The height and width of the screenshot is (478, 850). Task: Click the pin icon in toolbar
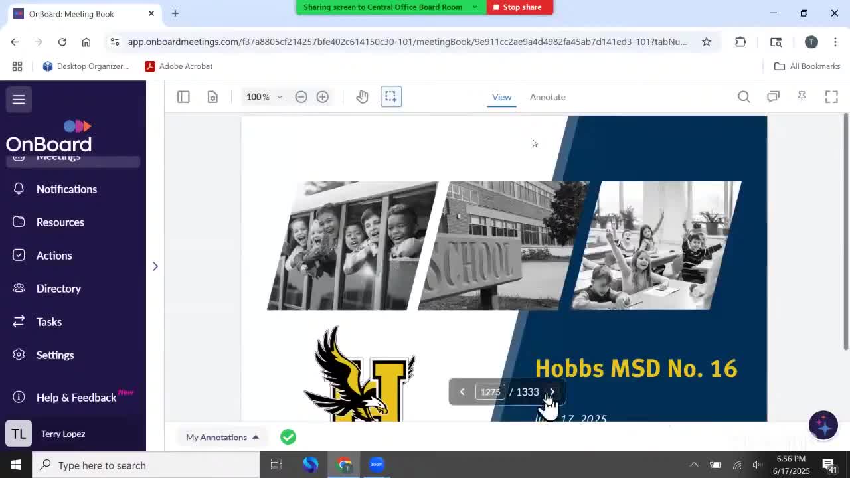pyautogui.click(x=802, y=97)
